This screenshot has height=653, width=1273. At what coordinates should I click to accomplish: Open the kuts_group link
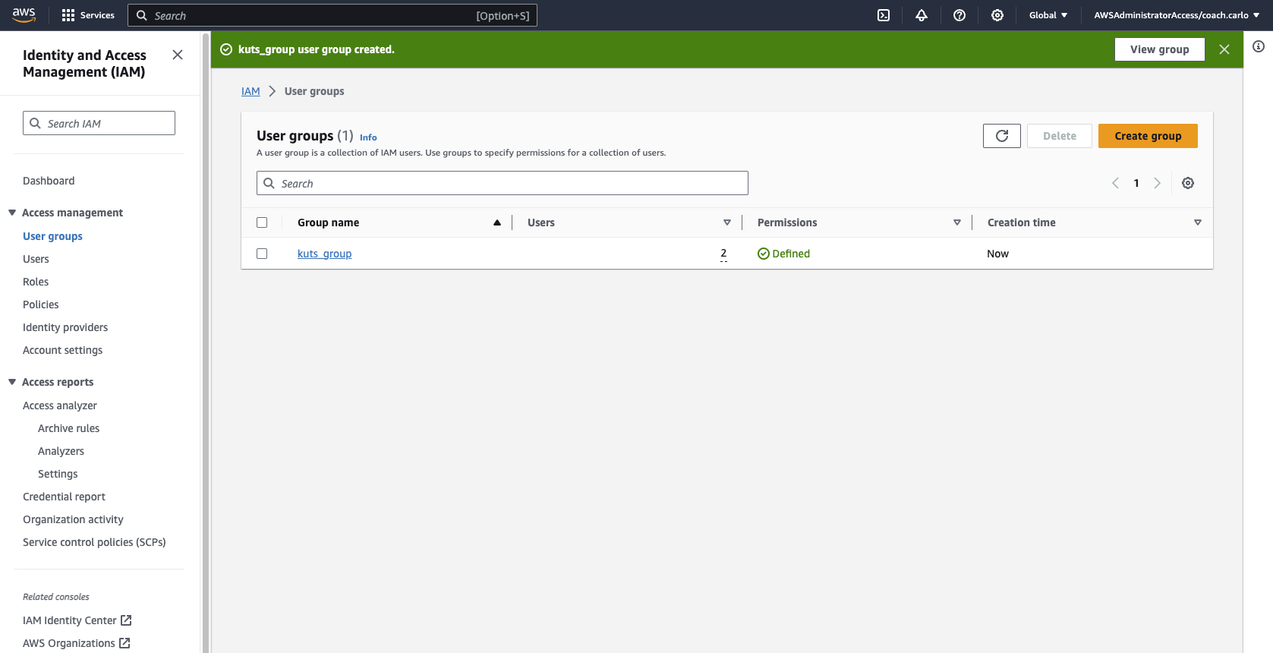coord(324,254)
